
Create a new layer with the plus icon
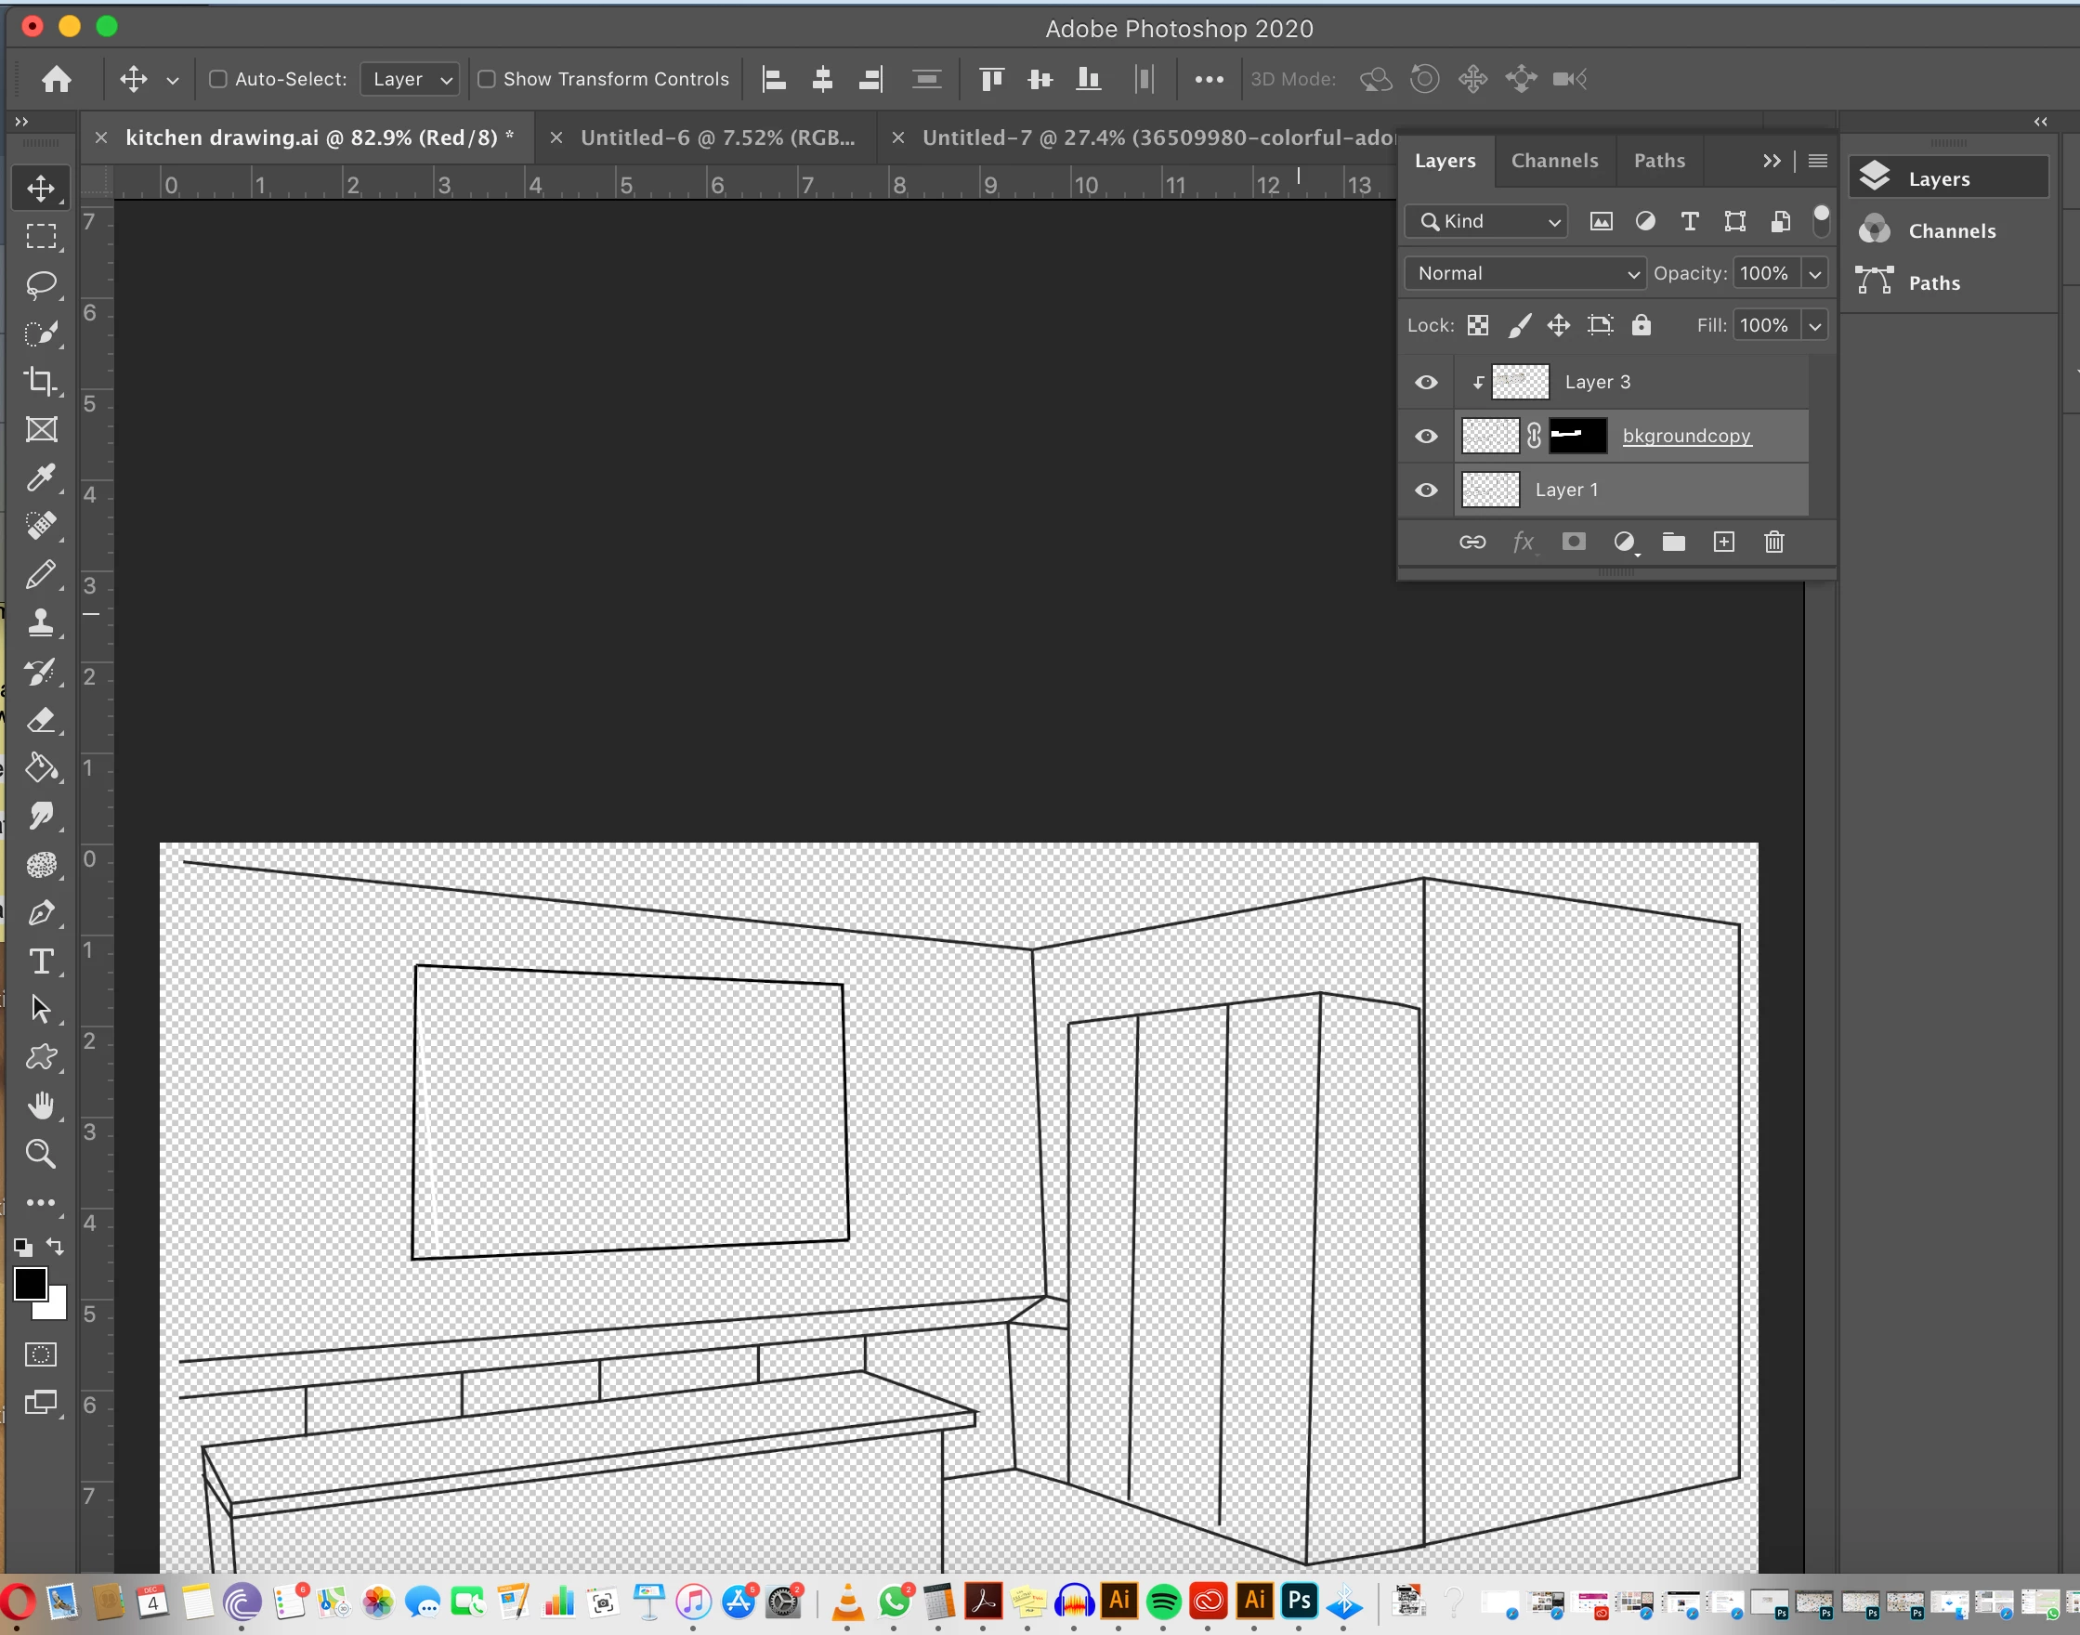[1723, 543]
